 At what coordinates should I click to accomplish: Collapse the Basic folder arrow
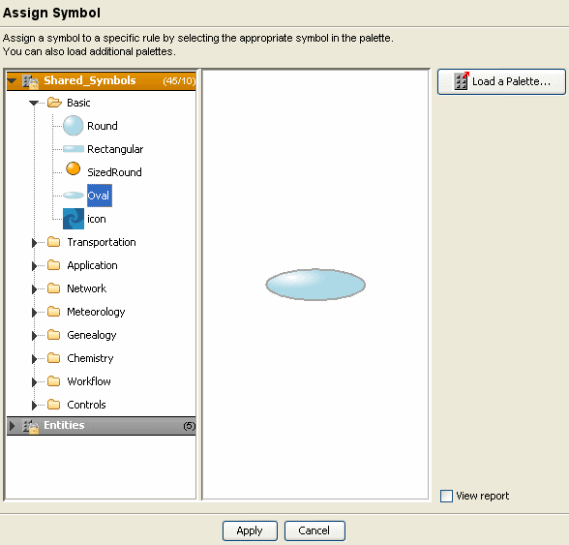(x=34, y=104)
